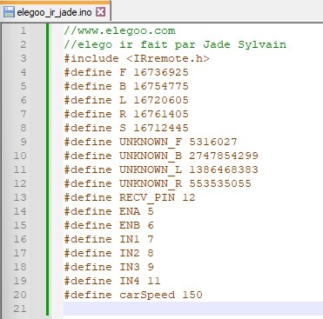Close the elegoo_ir_jade.ino tab

[x=100, y=12]
